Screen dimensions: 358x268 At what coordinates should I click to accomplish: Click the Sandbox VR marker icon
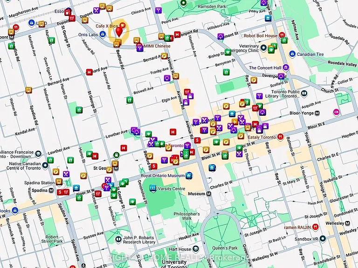(323, 239)
